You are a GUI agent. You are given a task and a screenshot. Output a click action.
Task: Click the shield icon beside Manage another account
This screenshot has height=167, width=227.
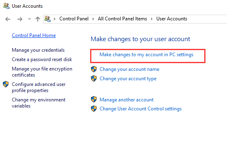[x=94, y=99]
